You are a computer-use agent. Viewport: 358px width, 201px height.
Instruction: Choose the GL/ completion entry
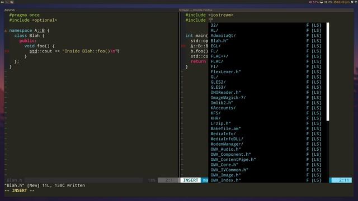pyautogui.click(x=267, y=77)
